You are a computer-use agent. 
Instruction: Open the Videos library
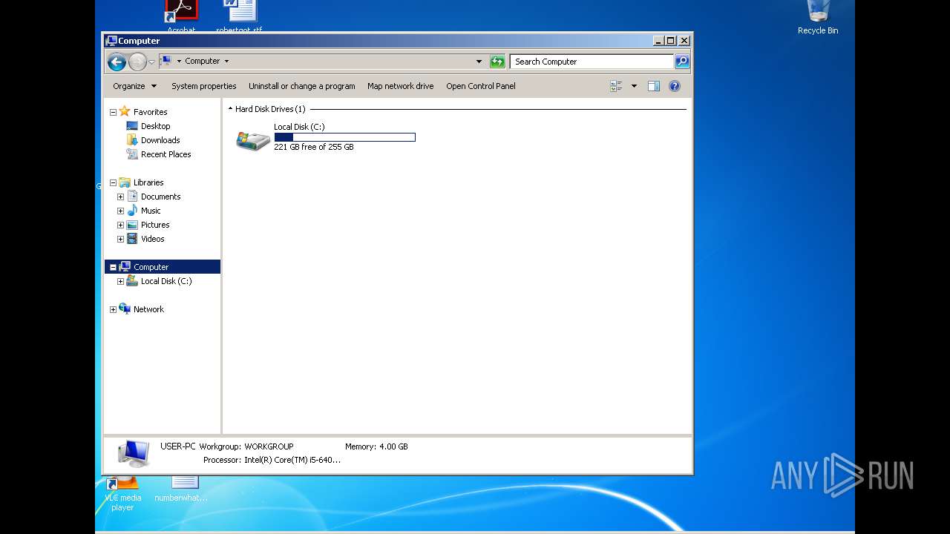(152, 239)
